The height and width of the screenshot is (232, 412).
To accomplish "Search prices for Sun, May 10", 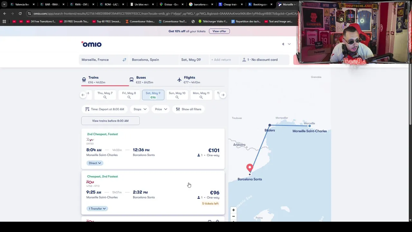I will (x=177, y=95).
